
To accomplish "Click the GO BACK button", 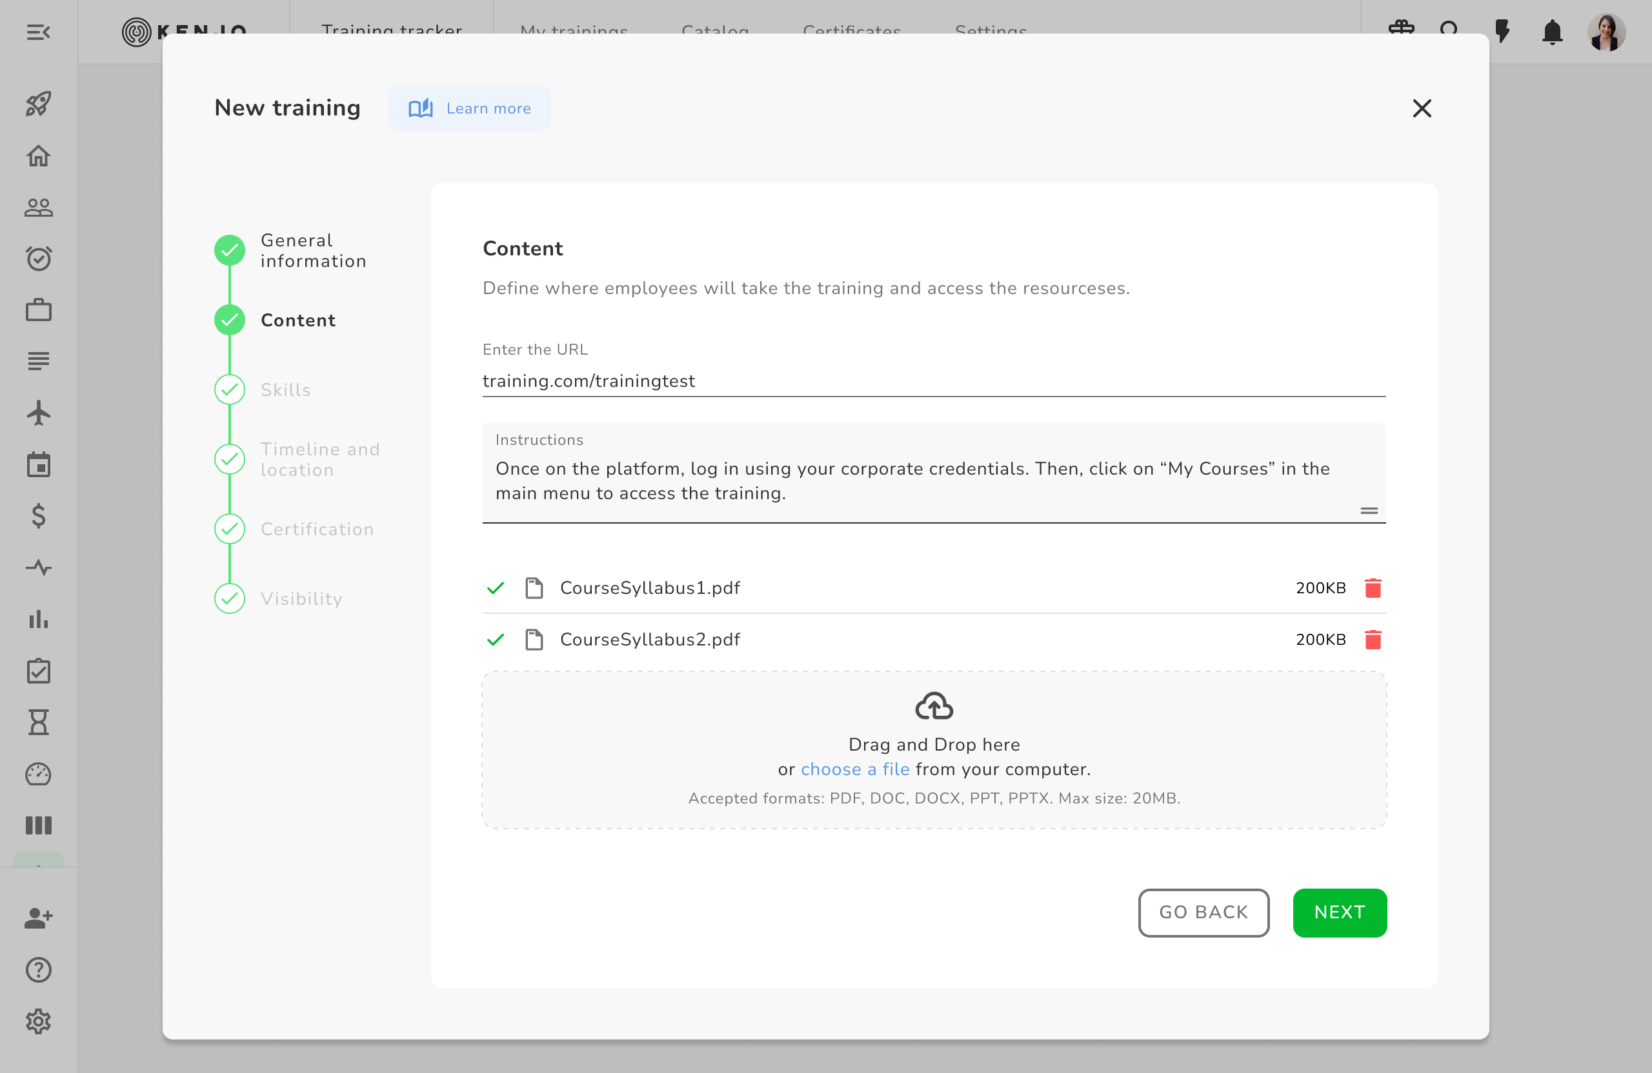I will 1203,912.
